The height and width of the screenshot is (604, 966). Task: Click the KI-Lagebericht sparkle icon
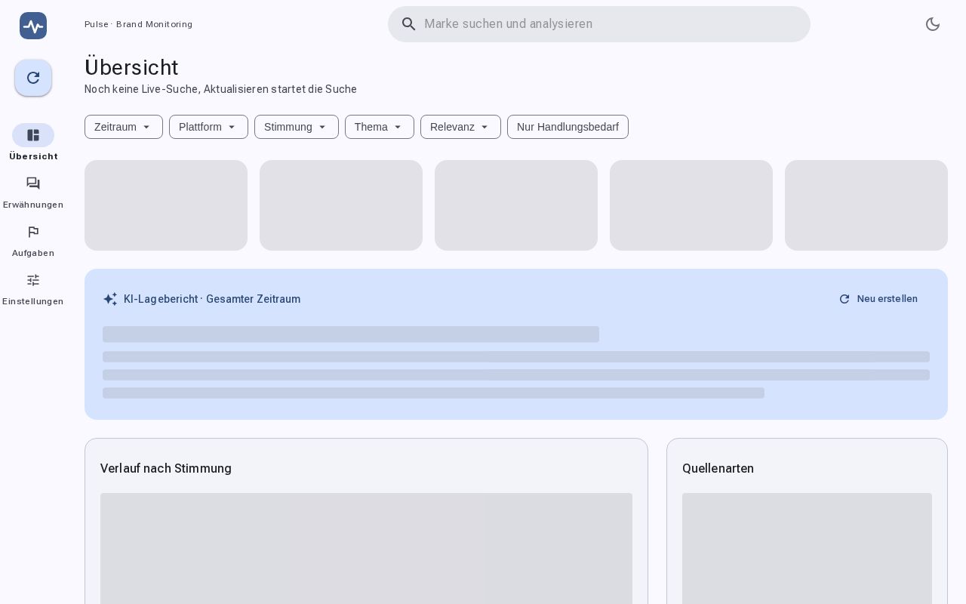(110, 299)
